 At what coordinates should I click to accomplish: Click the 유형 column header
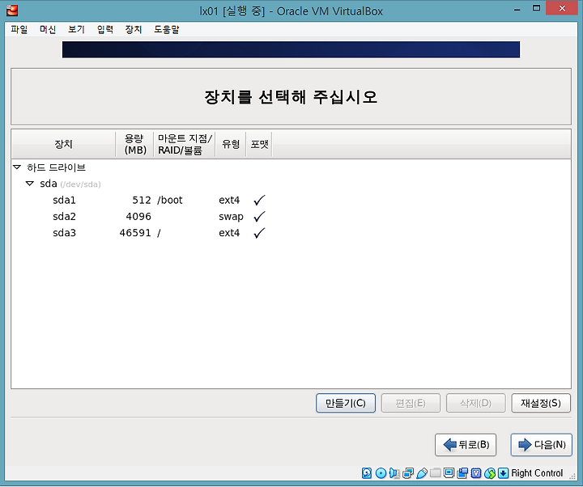click(x=231, y=144)
